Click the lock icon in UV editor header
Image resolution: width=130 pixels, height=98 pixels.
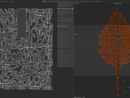[x=52, y=1]
